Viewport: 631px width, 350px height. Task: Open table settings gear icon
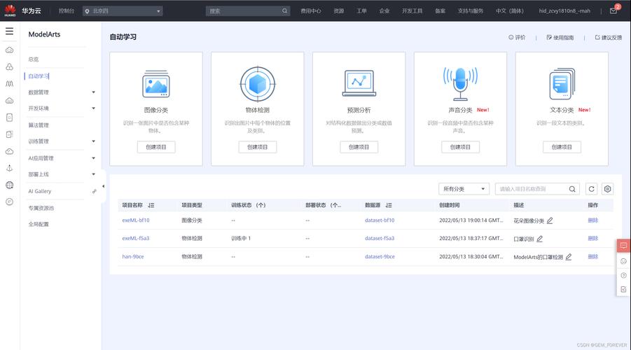click(608, 189)
